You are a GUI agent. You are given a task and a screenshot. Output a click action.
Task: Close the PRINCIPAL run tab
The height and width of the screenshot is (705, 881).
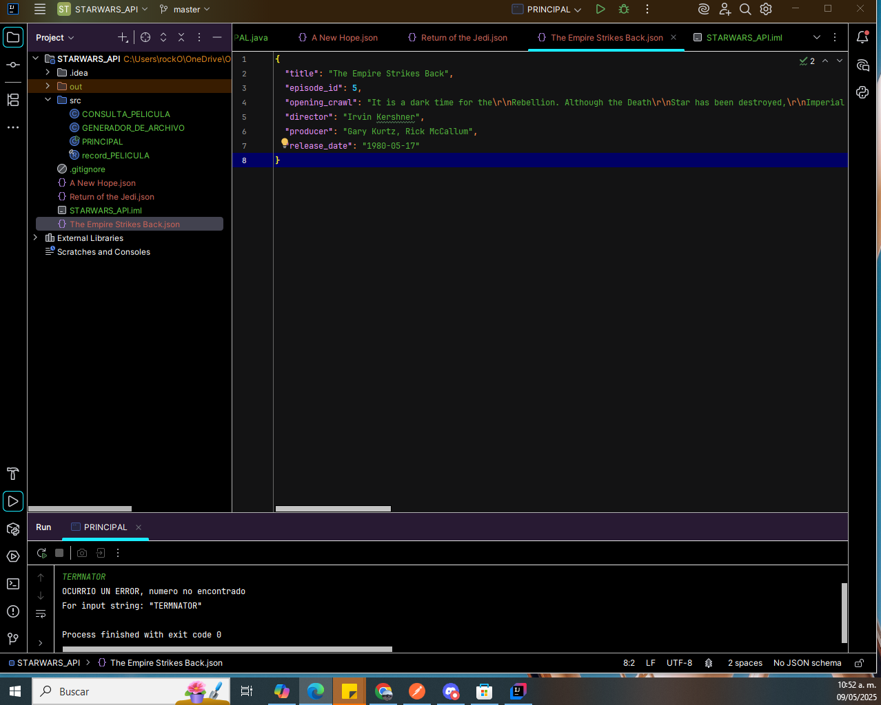tap(139, 527)
